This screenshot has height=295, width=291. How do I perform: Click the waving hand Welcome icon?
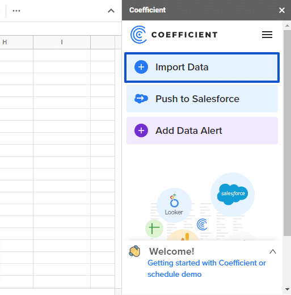[134, 251]
